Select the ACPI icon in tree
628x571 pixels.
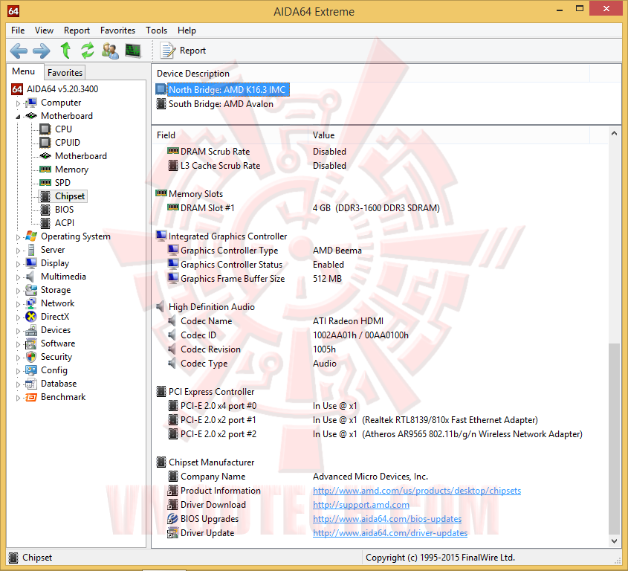tap(45, 223)
